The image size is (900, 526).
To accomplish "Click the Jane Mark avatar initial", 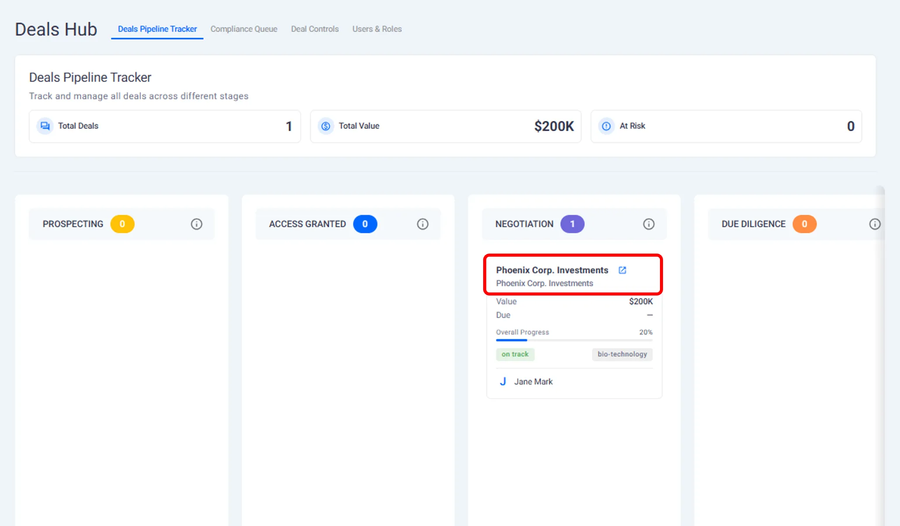I will tap(503, 382).
